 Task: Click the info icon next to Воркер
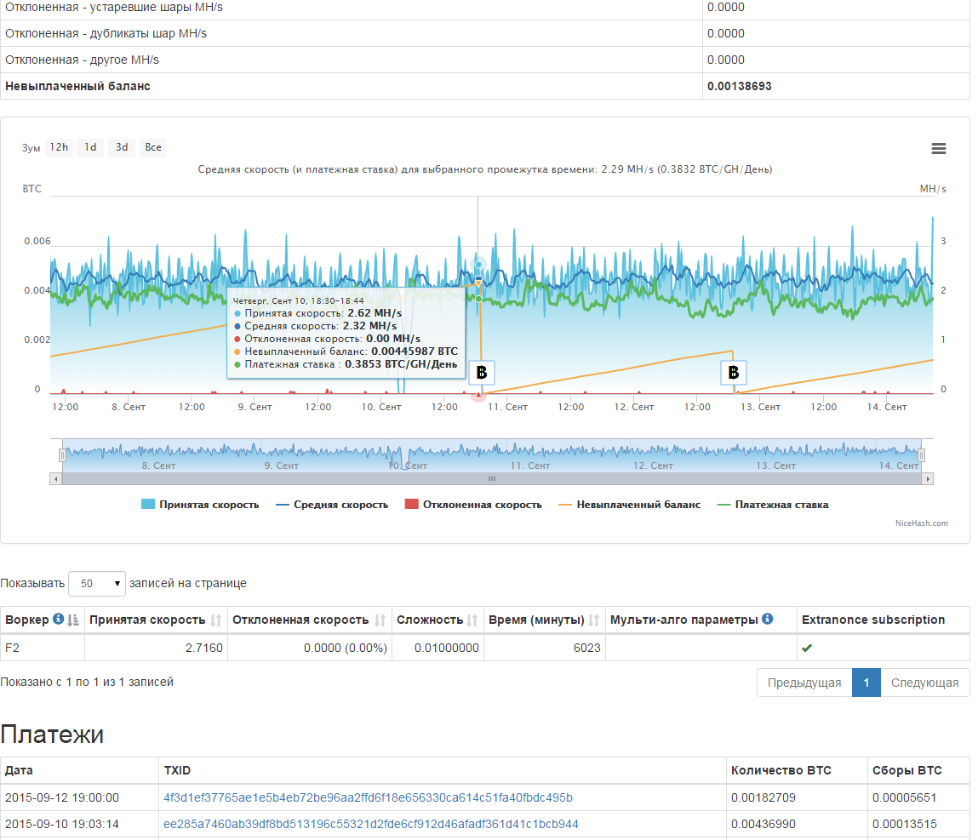[58, 620]
